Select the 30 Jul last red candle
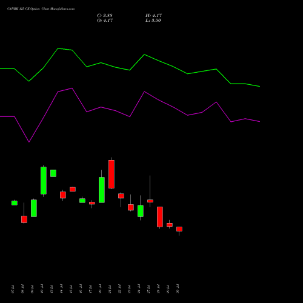This screenshot has width=303, height=303. tap(179, 229)
